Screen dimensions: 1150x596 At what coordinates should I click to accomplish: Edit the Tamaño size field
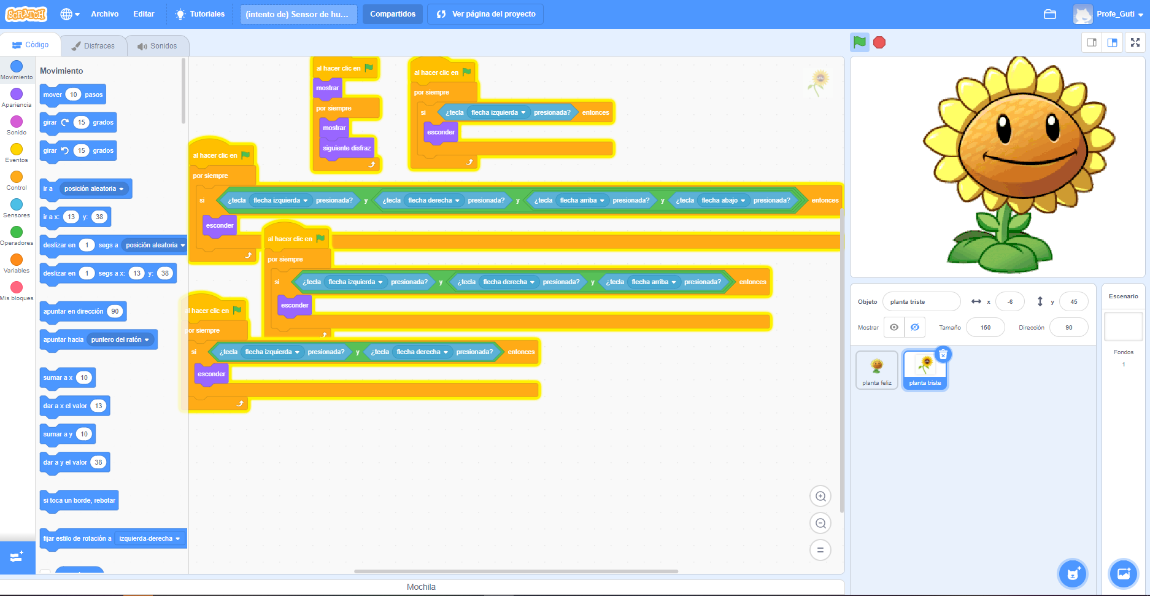[x=985, y=327]
